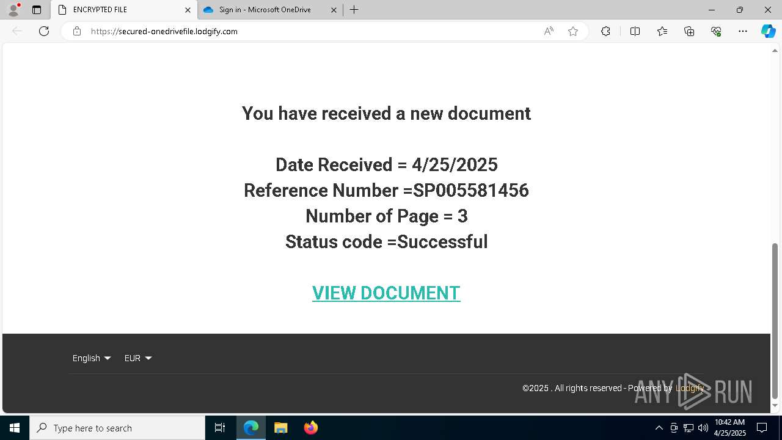782x440 pixels.
Task: Refresh the current page
Action: coord(44,31)
